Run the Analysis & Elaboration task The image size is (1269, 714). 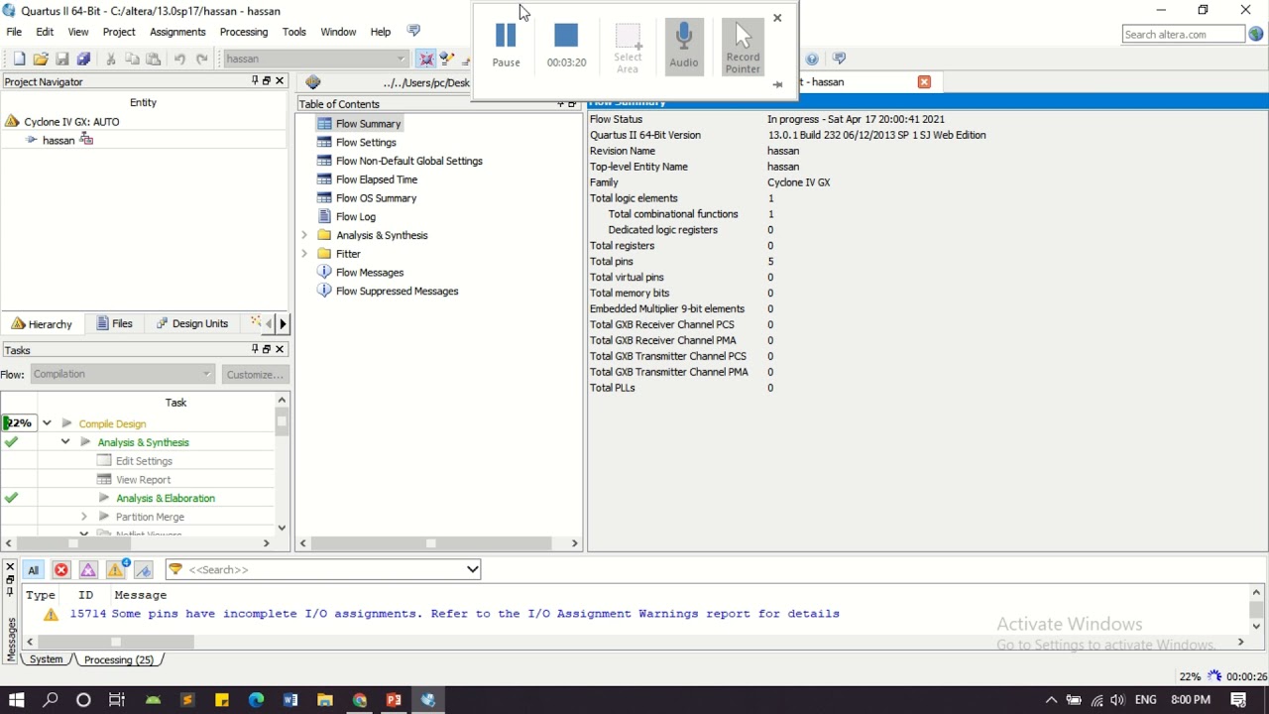coord(165,498)
